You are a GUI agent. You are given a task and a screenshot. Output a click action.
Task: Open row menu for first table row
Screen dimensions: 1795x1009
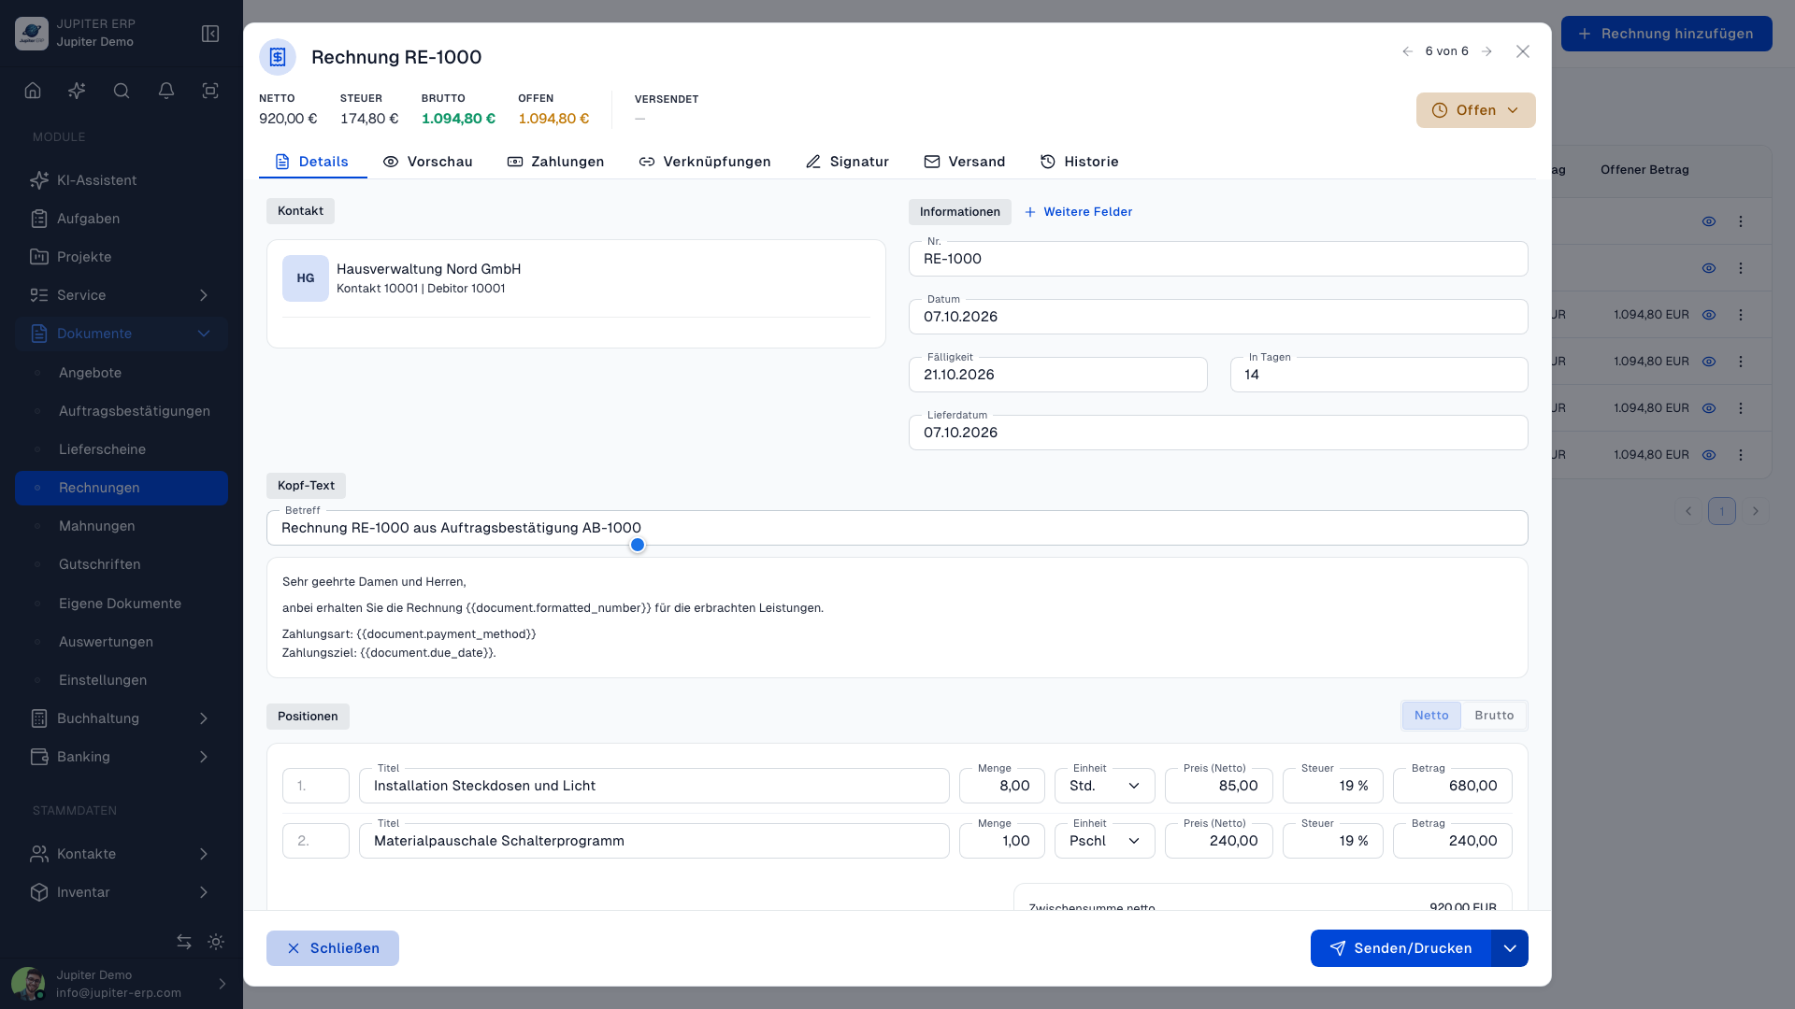[1741, 221]
